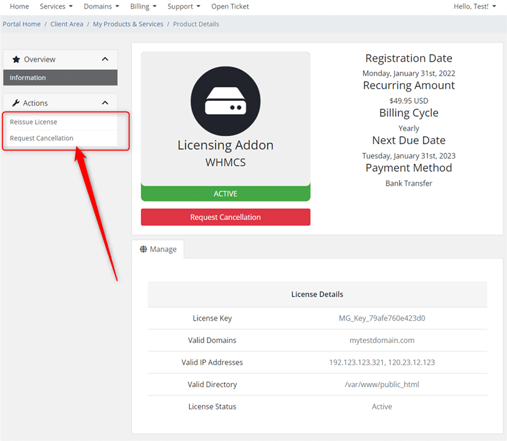The width and height of the screenshot is (507, 441).
Task: Click the green ACTIVE status bar
Action: click(225, 194)
